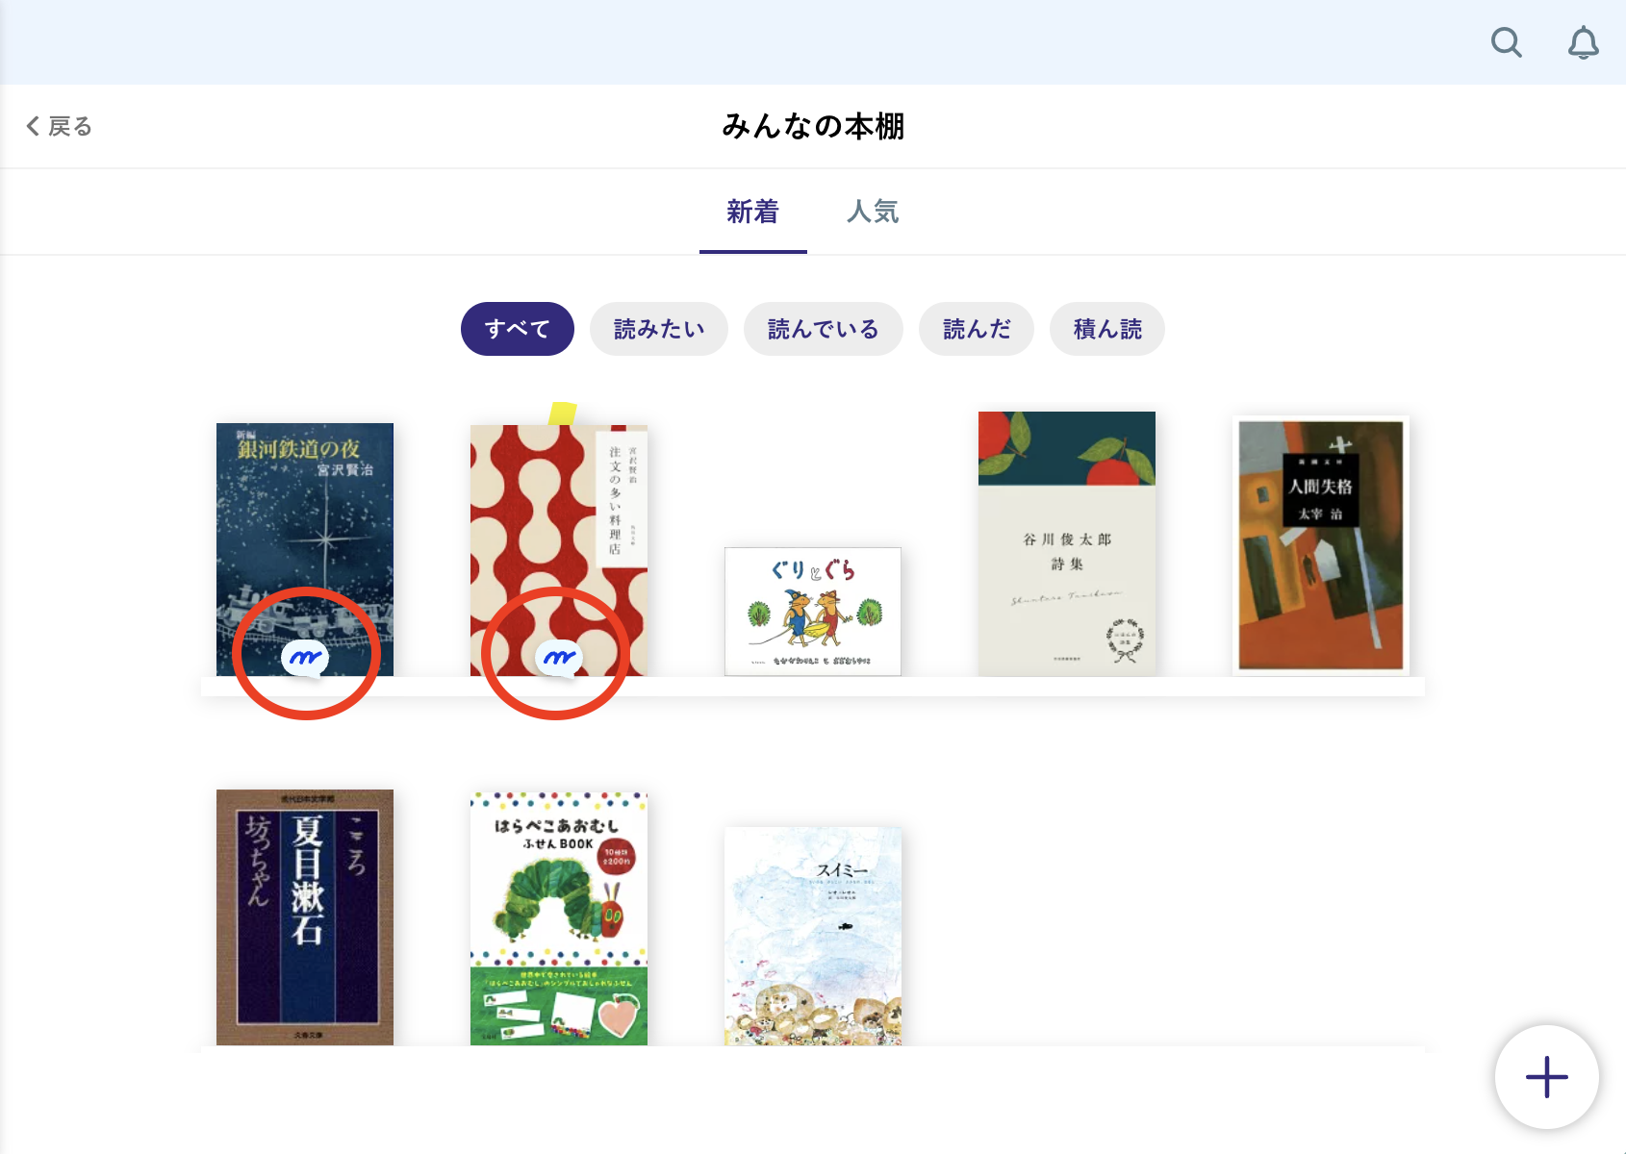Switch to the 人気 tab
This screenshot has height=1154, width=1626.
point(873,212)
